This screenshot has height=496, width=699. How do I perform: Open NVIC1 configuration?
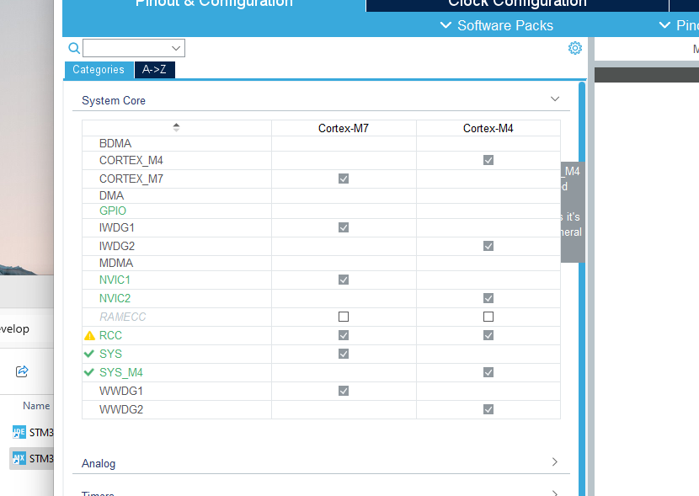(115, 280)
